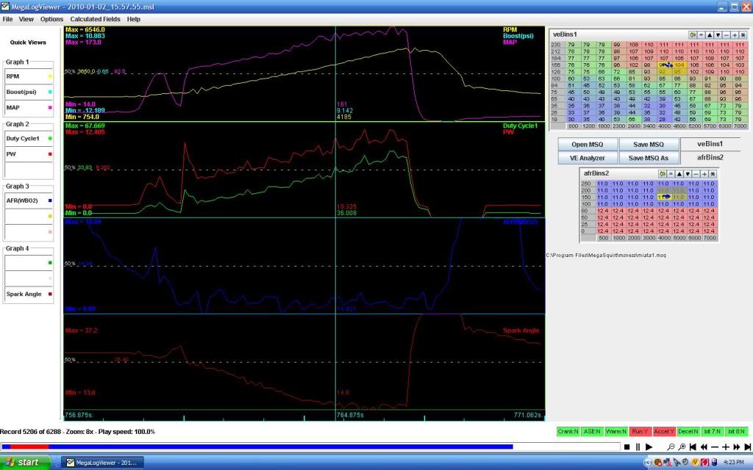The width and height of the screenshot is (753, 470).
Task: Toggle the Accel:Y status indicator
Action: click(x=664, y=431)
